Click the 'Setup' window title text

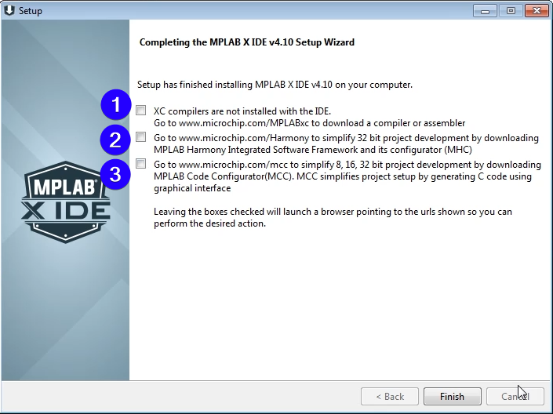(x=31, y=11)
